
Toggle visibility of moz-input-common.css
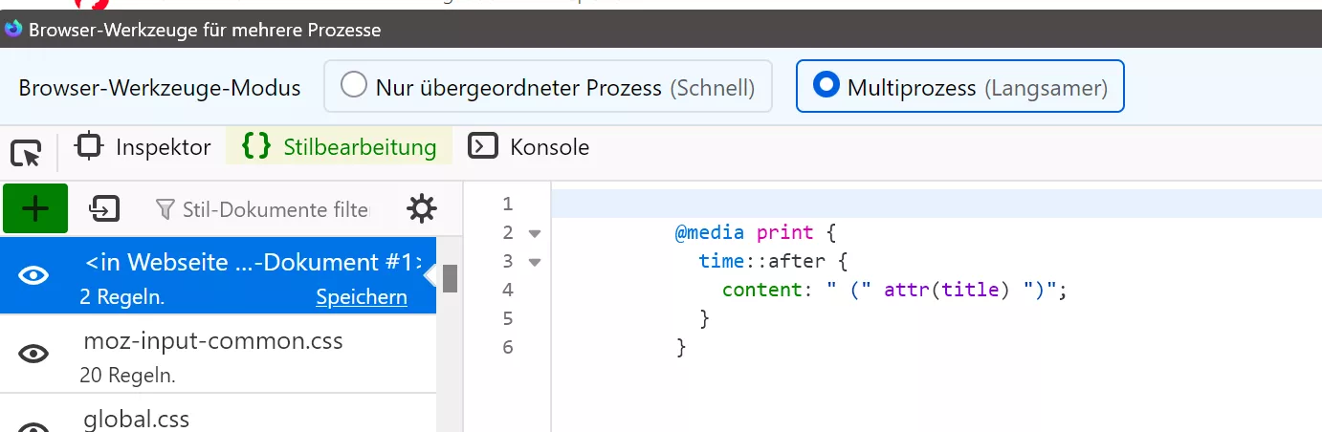tap(34, 354)
